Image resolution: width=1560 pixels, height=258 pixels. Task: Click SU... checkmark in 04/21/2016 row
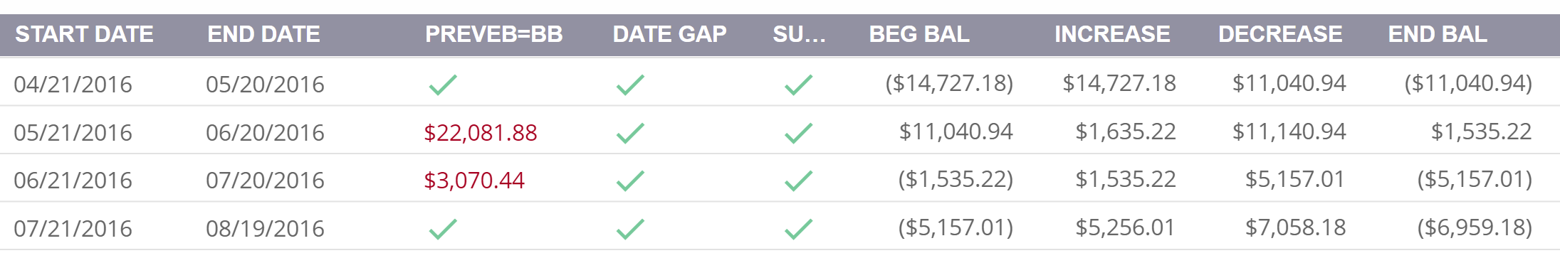click(x=798, y=85)
